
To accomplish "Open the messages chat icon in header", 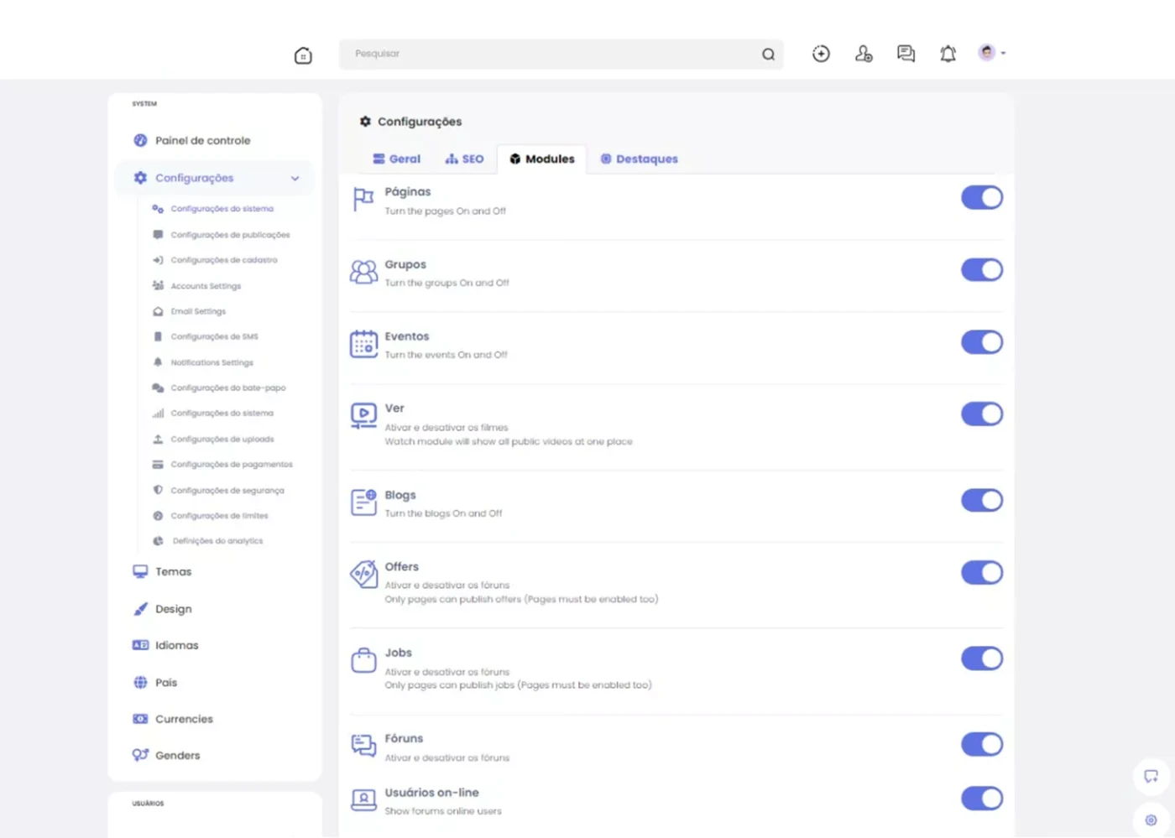I will click(x=906, y=54).
